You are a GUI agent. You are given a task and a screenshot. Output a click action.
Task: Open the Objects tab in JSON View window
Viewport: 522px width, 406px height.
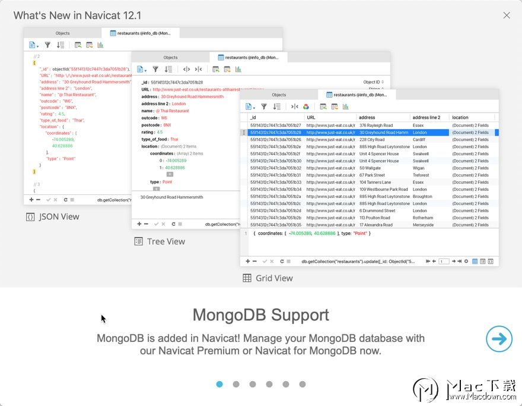coord(63,33)
